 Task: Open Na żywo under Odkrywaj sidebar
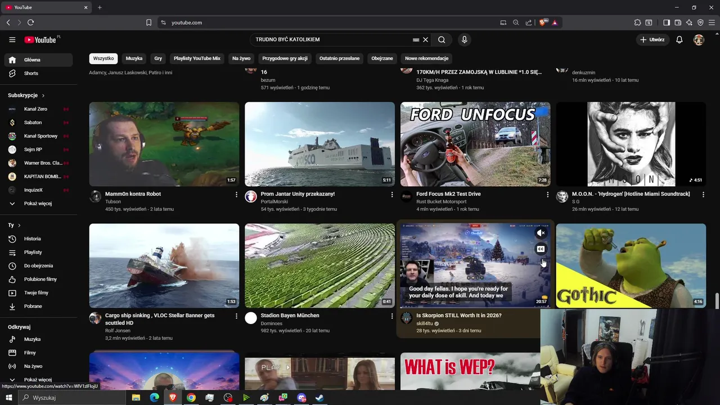pos(38,366)
